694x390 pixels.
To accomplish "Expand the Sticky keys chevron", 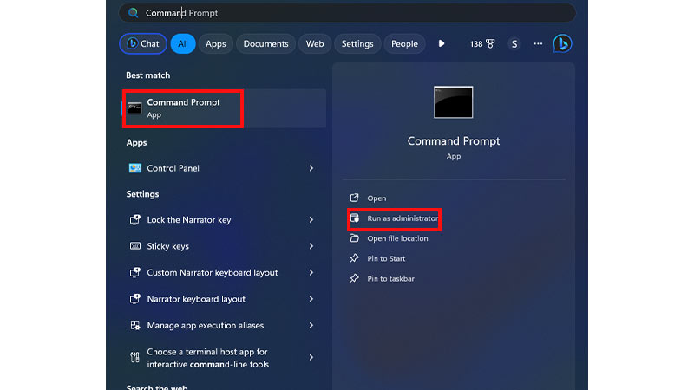I will tap(311, 246).
